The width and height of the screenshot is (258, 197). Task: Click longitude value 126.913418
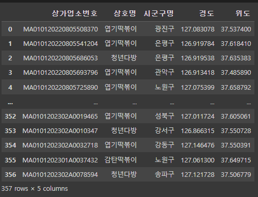(198, 72)
